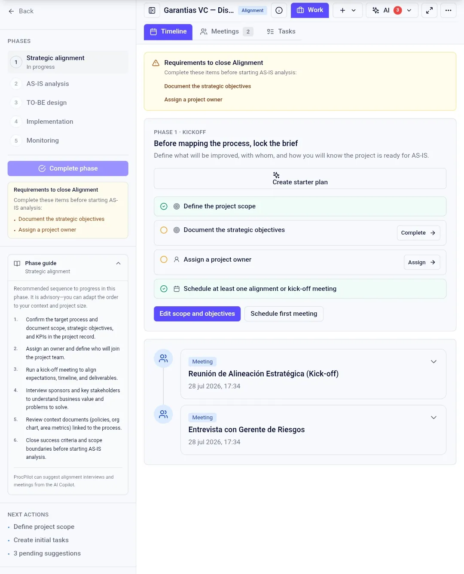
Task: Toggle the Define the project scope check circle
Action: click(164, 206)
